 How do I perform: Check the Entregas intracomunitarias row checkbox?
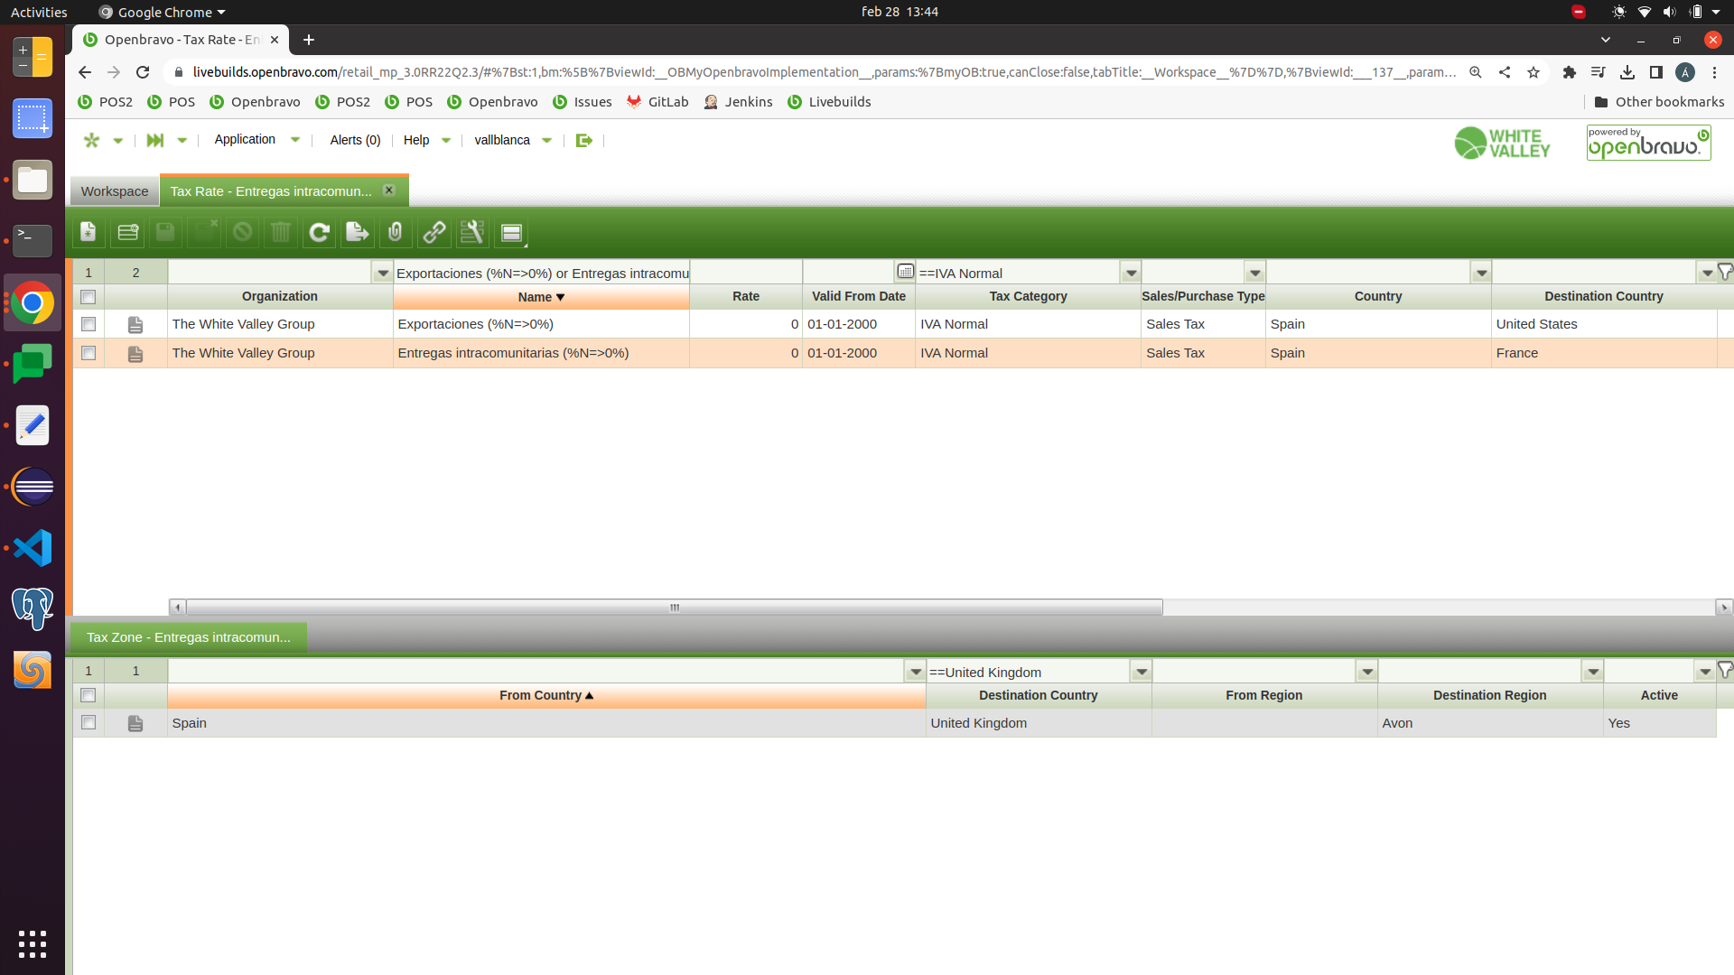point(89,353)
